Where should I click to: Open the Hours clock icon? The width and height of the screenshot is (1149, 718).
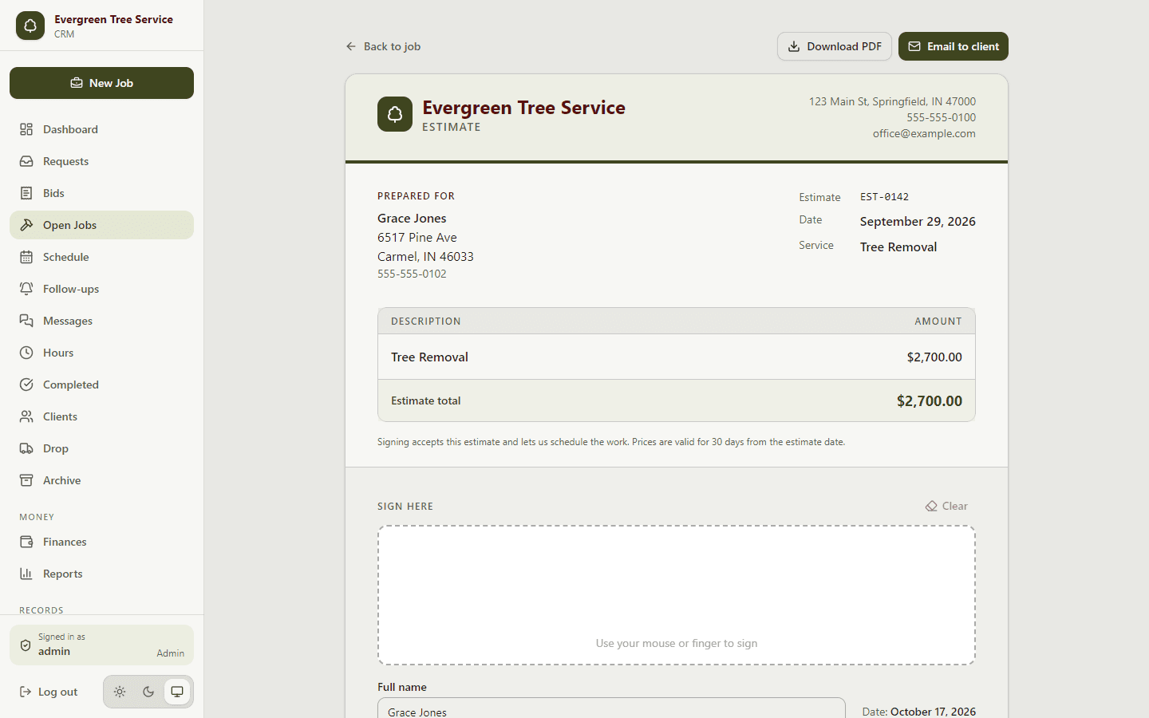click(26, 353)
